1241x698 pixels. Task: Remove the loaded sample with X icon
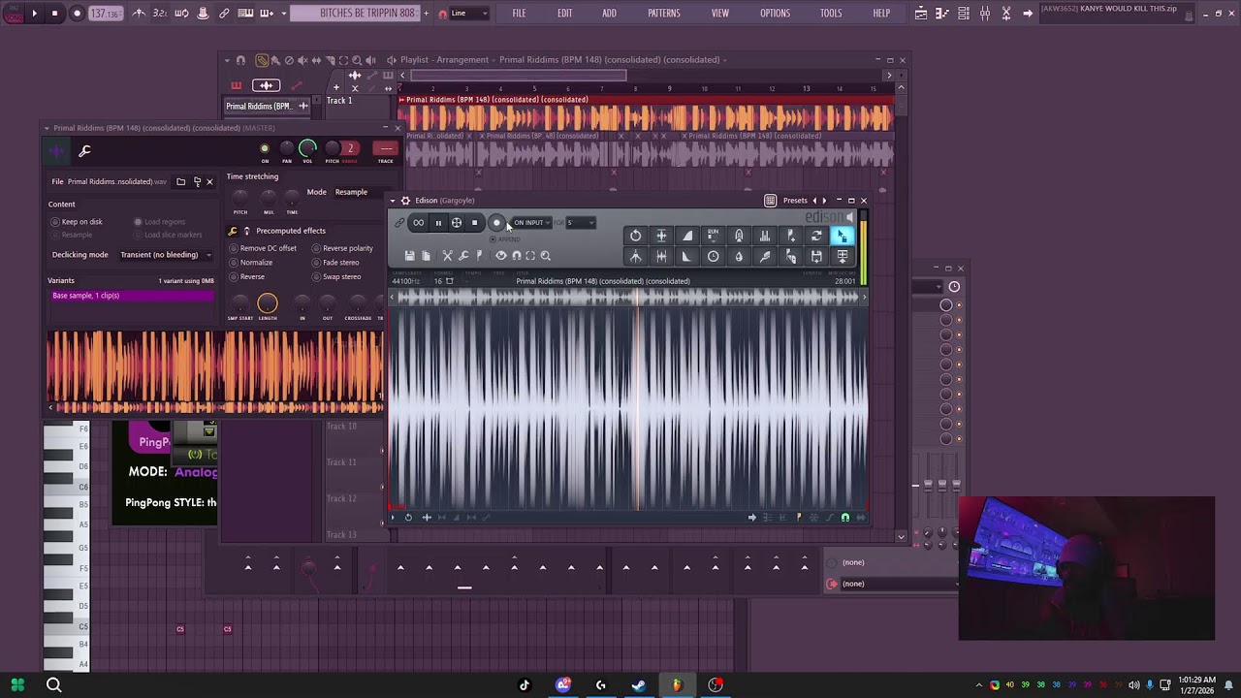pos(209,181)
